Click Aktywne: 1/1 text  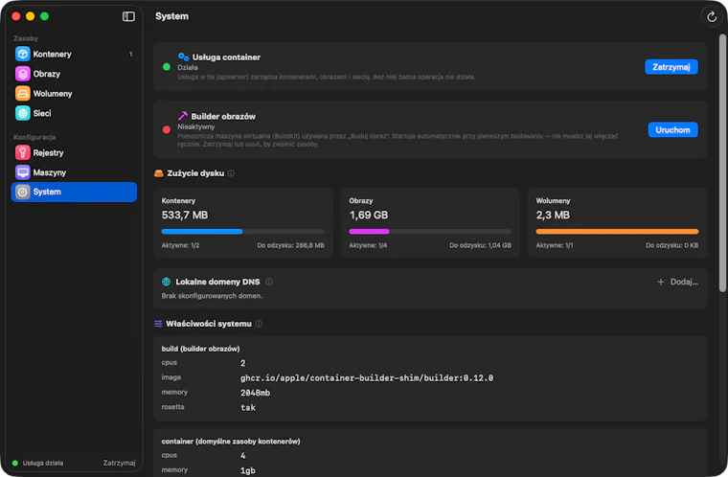(x=555, y=245)
